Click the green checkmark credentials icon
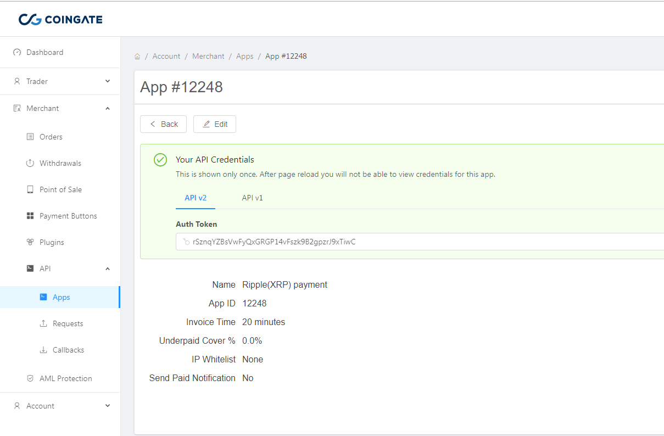Viewport: 664px width, 436px height. click(160, 160)
